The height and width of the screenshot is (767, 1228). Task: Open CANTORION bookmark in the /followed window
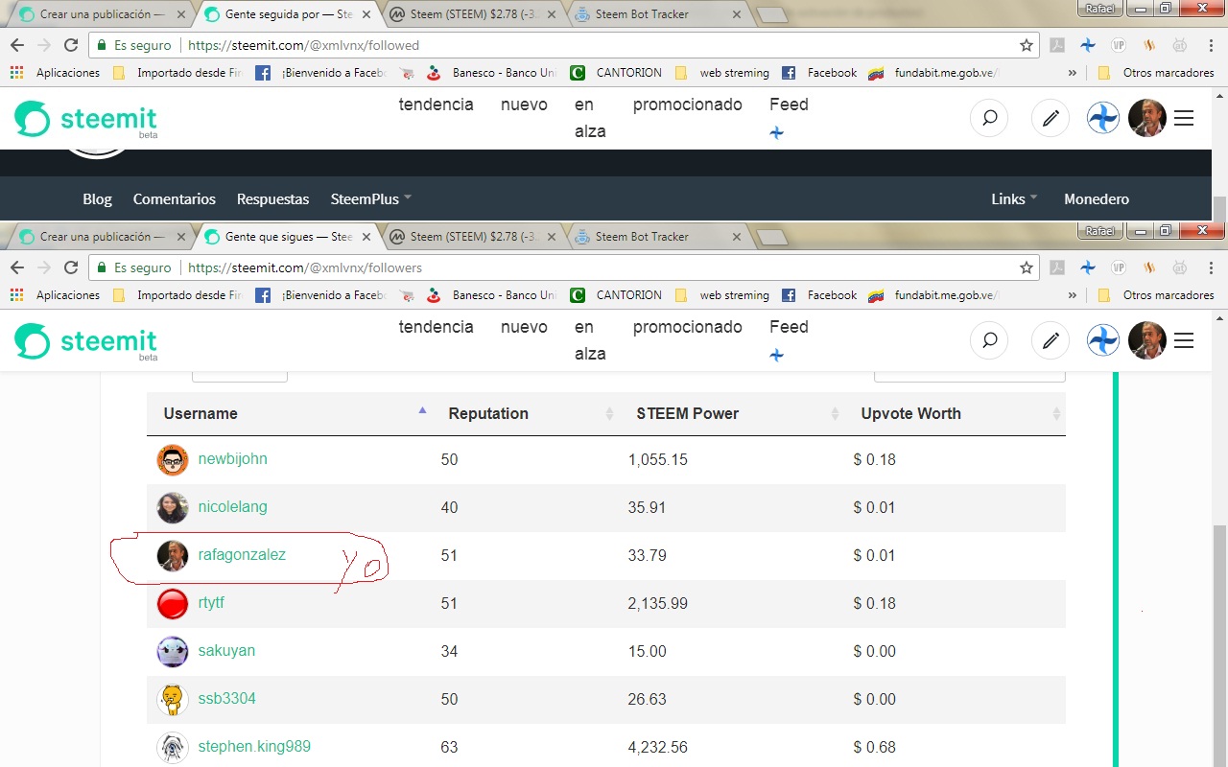[616, 73]
